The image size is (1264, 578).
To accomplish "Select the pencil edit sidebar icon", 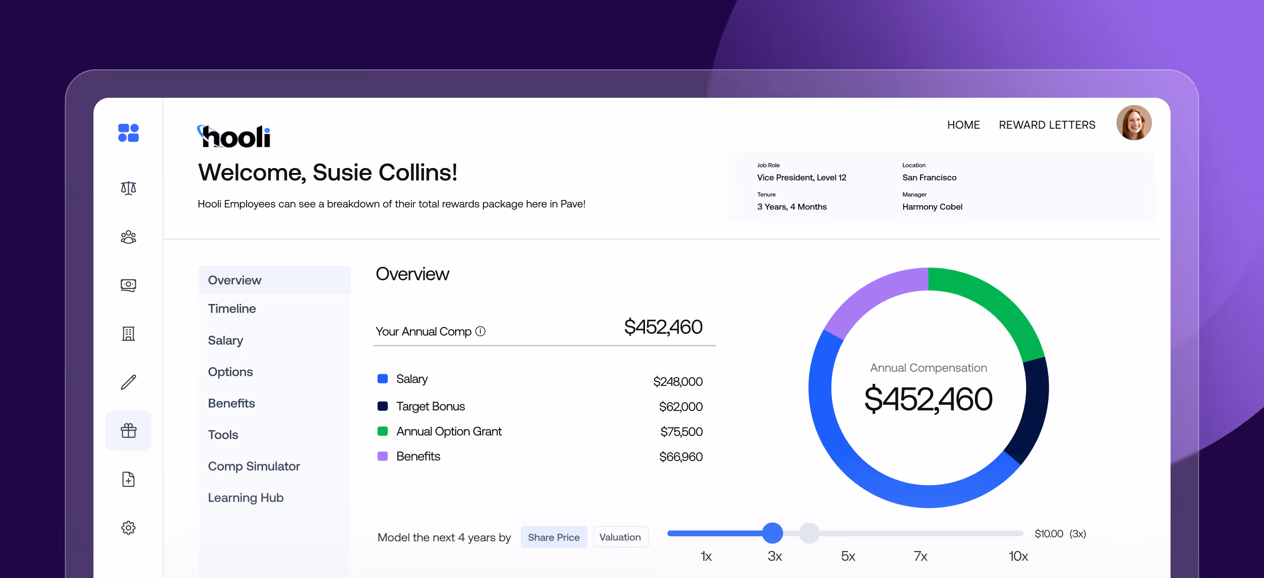I will tap(128, 382).
